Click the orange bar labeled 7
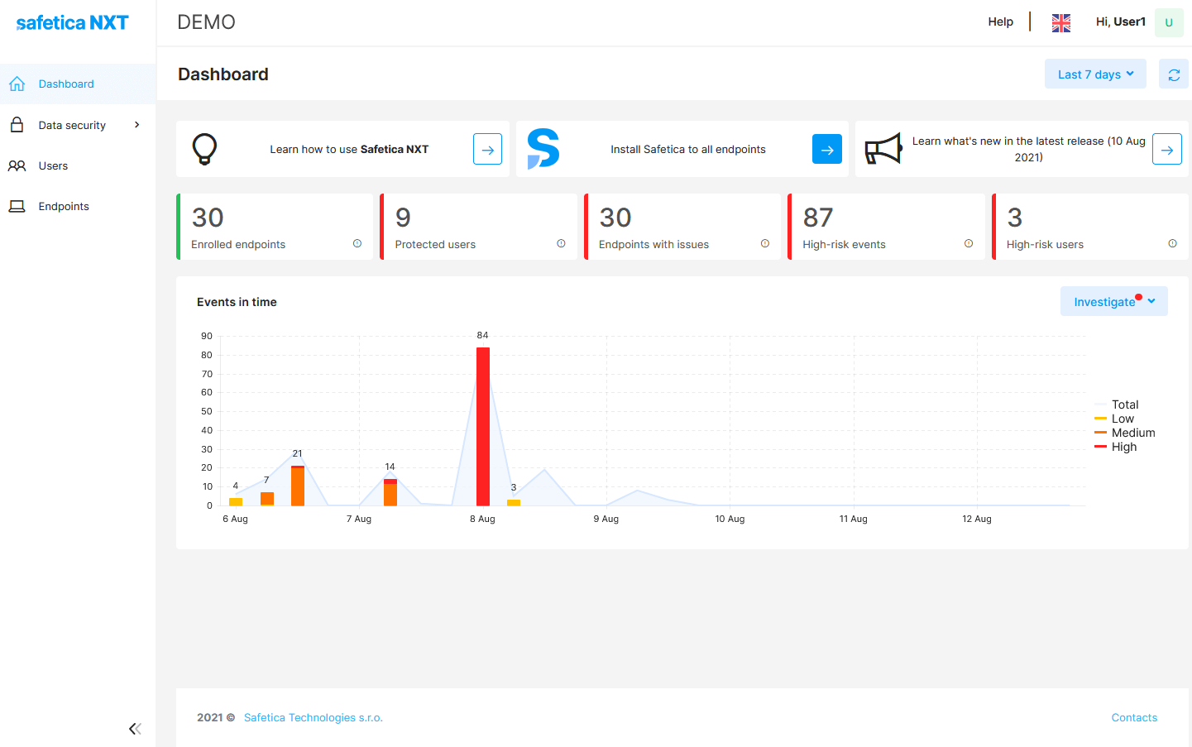1192x747 pixels. (267, 499)
